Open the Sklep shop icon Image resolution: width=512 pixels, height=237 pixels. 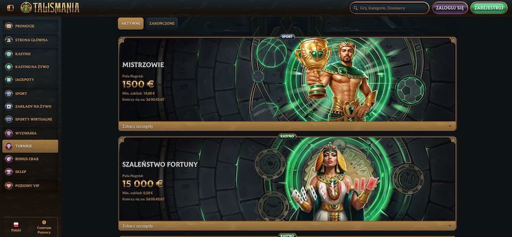(x=9, y=171)
